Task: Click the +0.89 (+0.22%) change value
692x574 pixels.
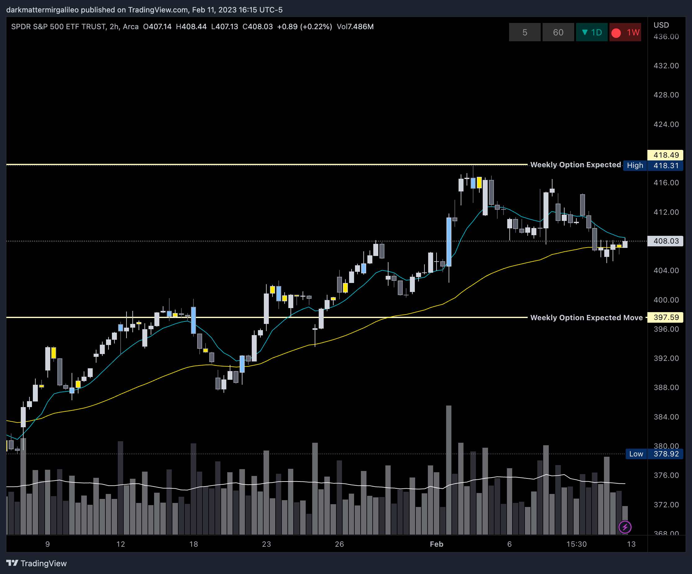Action: click(x=305, y=27)
